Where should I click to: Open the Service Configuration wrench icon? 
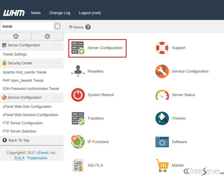162,71
